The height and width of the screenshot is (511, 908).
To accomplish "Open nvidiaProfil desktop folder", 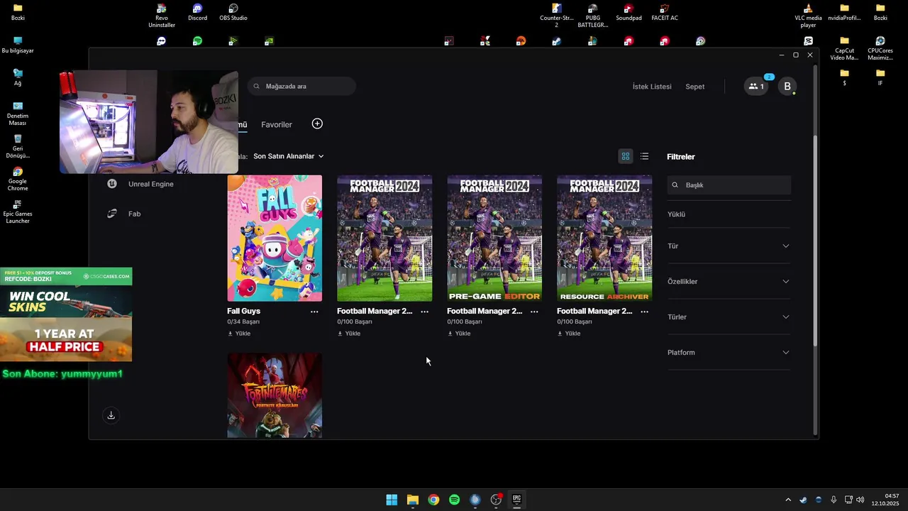I will tap(844, 13).
